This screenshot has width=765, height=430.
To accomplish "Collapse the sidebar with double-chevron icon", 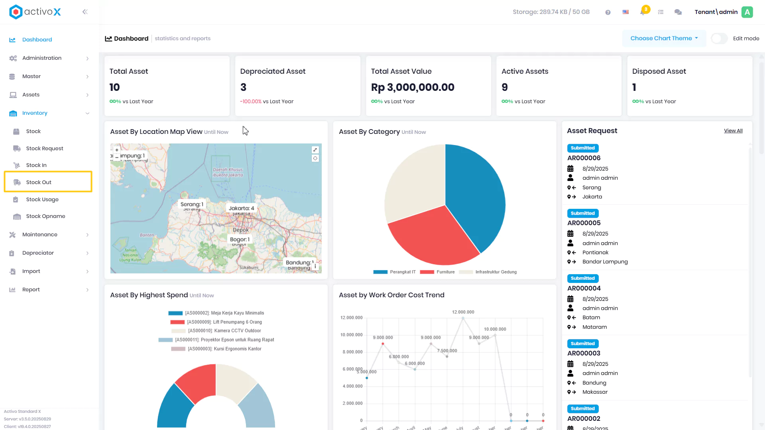I will [85, 12].
